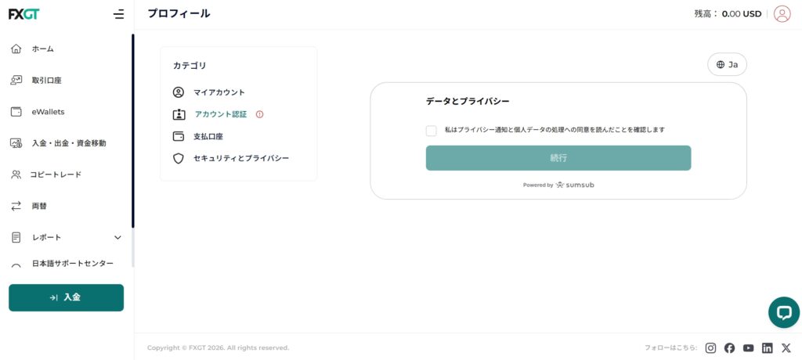Expand the レポート submenu chevron

118,237
